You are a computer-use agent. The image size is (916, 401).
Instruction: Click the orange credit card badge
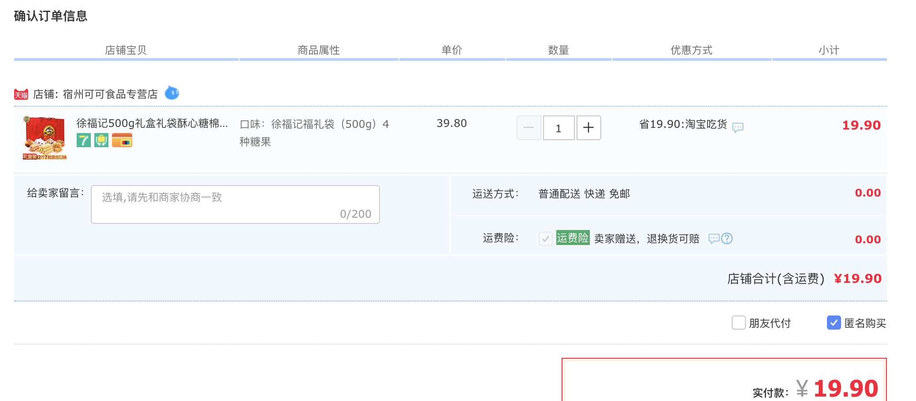tap(122, 141)
